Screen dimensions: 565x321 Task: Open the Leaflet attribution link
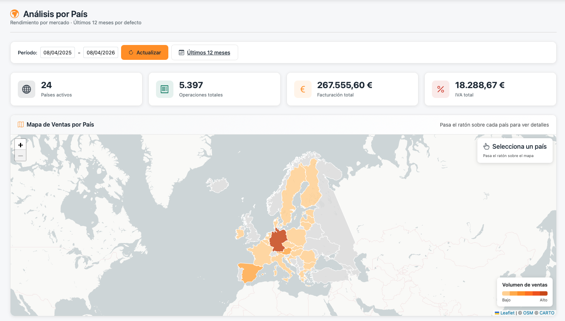[x=507, y=313]
